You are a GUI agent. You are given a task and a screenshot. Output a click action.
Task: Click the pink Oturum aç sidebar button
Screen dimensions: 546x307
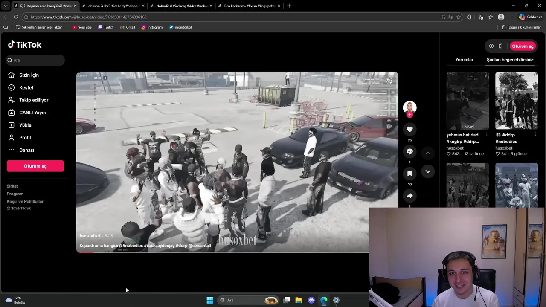(35, 166)
